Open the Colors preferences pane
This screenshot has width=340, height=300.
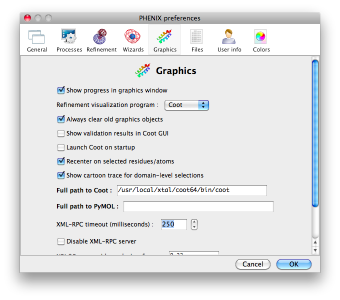tap(261, 40)
